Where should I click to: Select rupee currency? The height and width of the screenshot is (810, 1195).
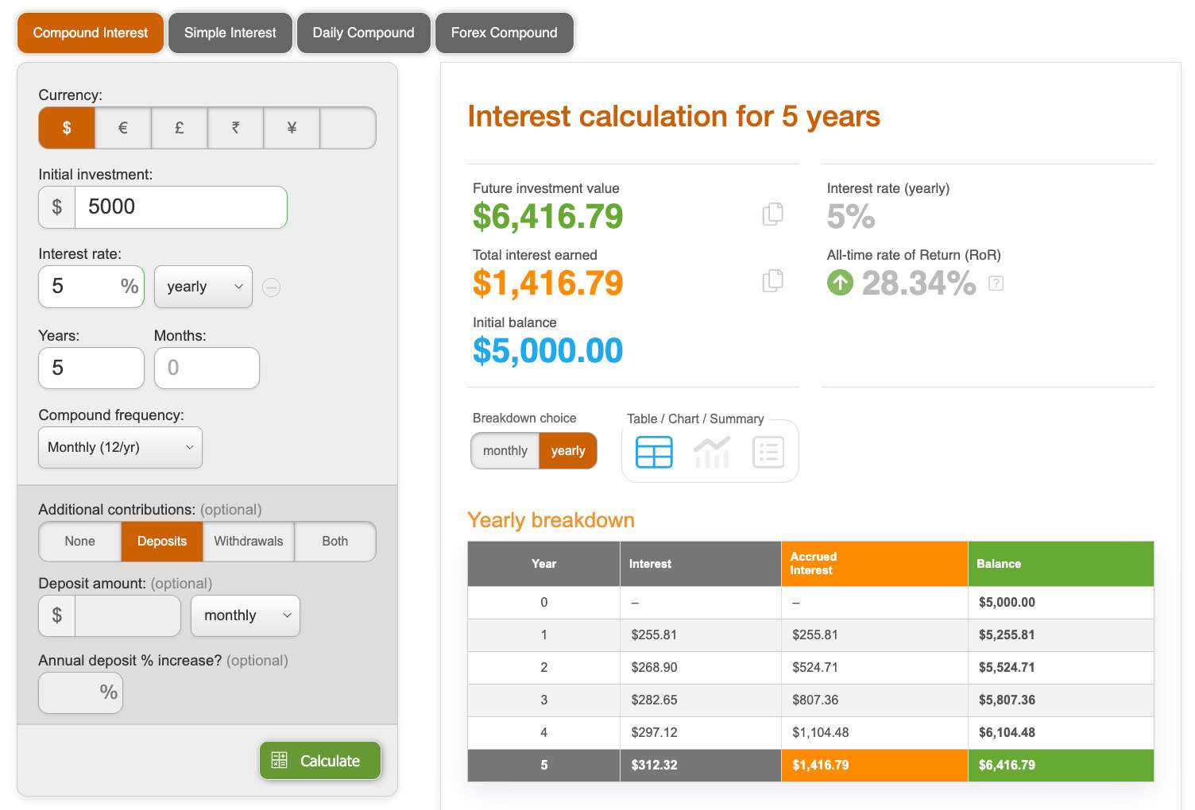click(x=236, y=128)
